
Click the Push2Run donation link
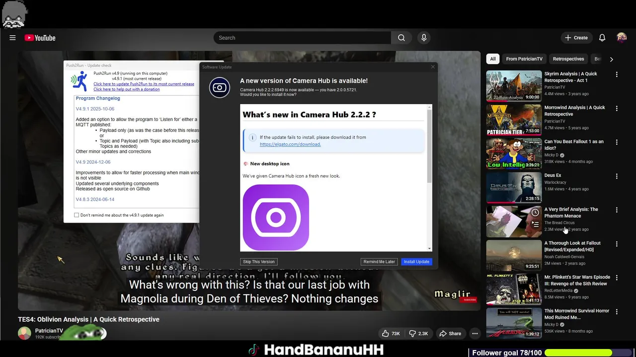click(127, 89)
